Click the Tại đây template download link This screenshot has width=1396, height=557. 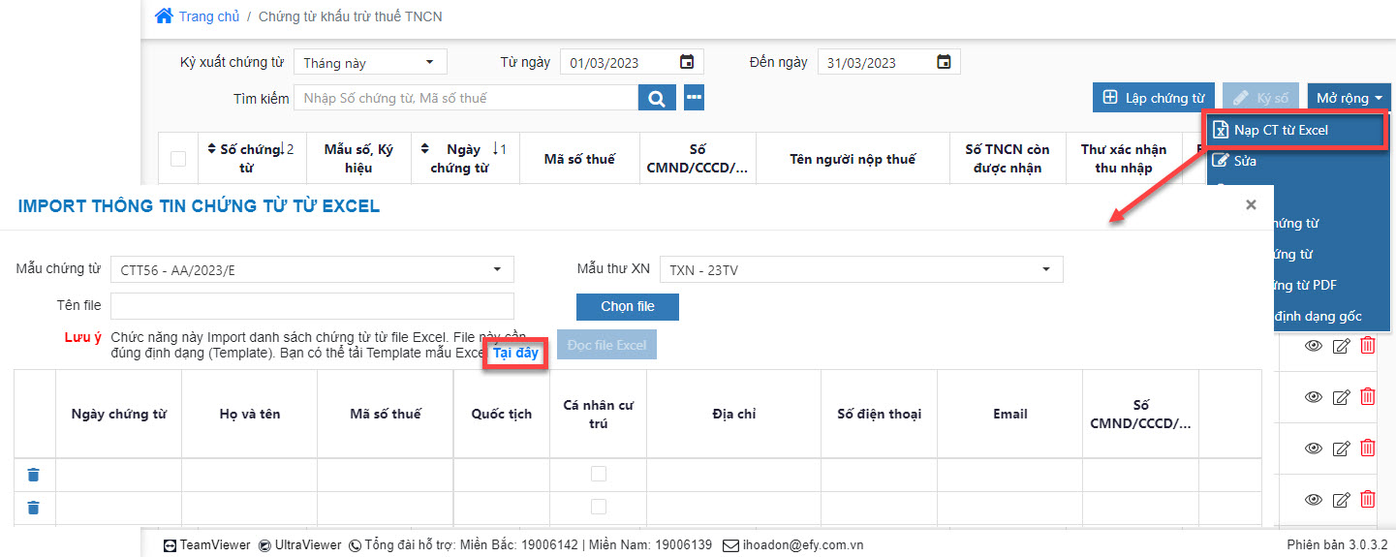pos(515,353)
